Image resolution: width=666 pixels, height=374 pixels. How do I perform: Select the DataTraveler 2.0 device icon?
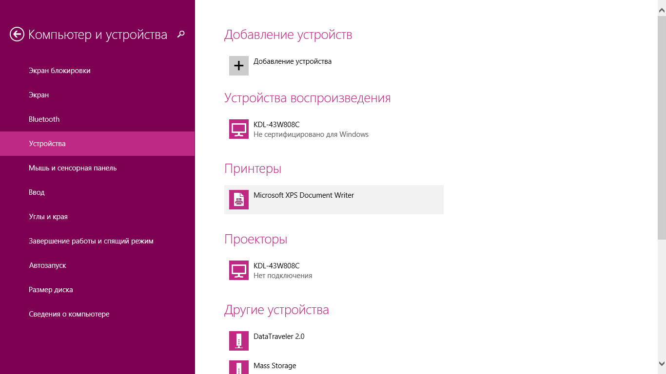[x=238, y=340]
